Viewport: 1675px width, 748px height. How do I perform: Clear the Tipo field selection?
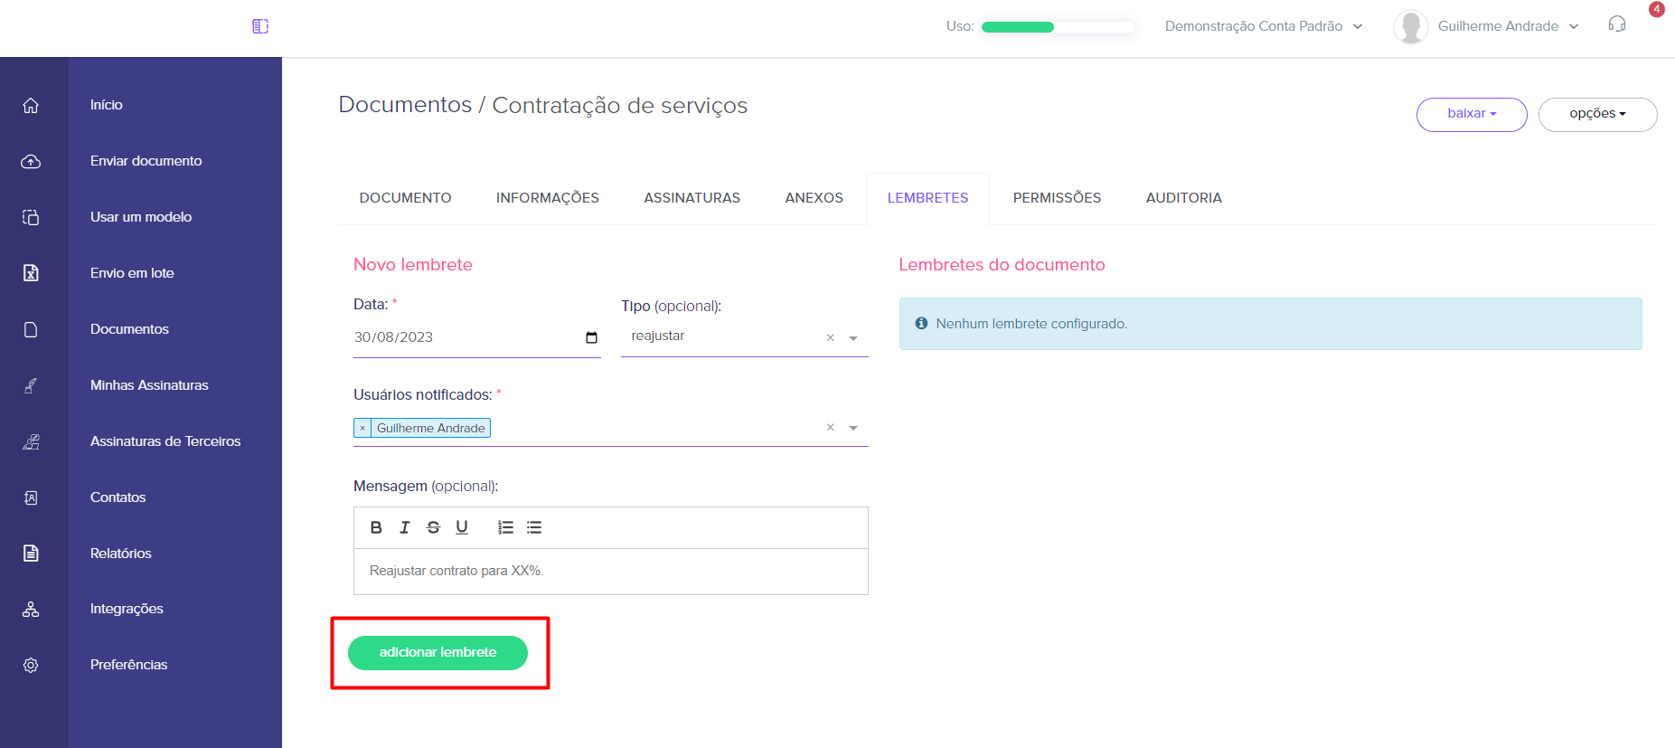830,337
